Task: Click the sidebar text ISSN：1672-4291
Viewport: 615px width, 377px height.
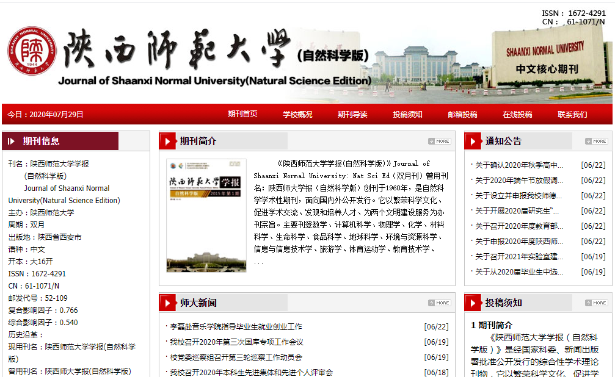Action: pos(37,273)
